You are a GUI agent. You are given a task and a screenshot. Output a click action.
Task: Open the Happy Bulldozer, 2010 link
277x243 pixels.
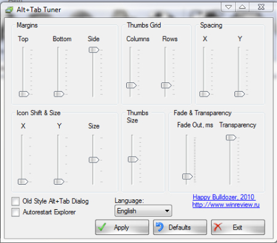coord(224,197)
